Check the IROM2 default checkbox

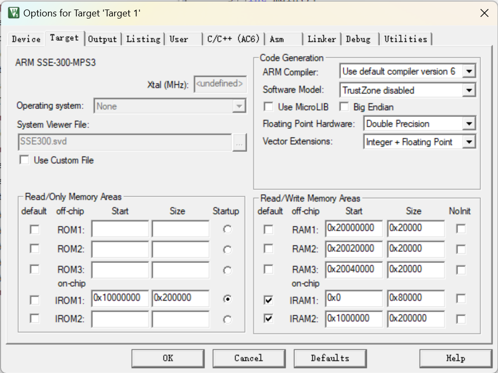coord(34,318)
